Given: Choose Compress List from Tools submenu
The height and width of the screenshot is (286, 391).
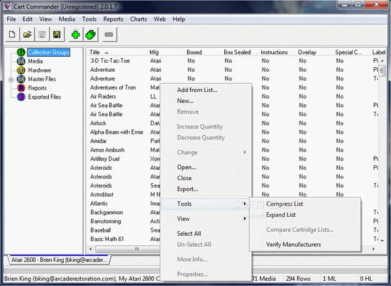Looking at the screenshot, I should [x=289, y=204].
